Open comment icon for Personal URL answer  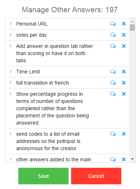coord(113,24)
